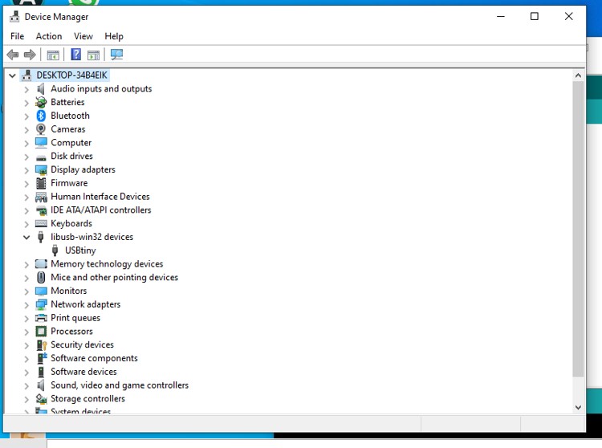Click the scrollbar down arrow
602x448 pixels.
(x=578, y=407)
